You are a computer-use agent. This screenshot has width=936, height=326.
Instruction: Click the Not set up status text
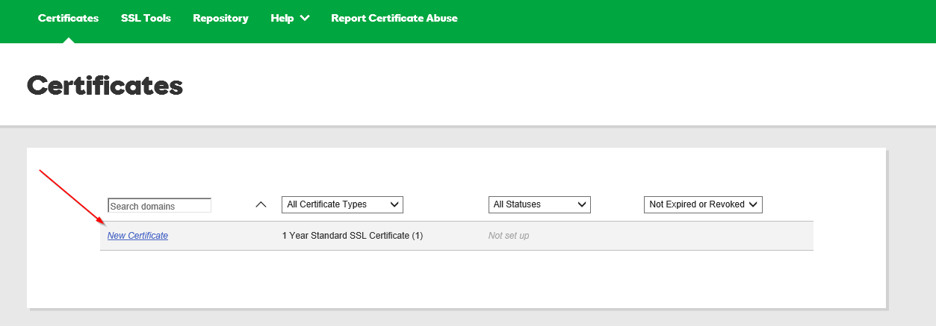tap(508, 236)
